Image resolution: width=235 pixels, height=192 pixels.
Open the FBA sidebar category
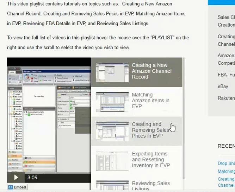[226, 75]
